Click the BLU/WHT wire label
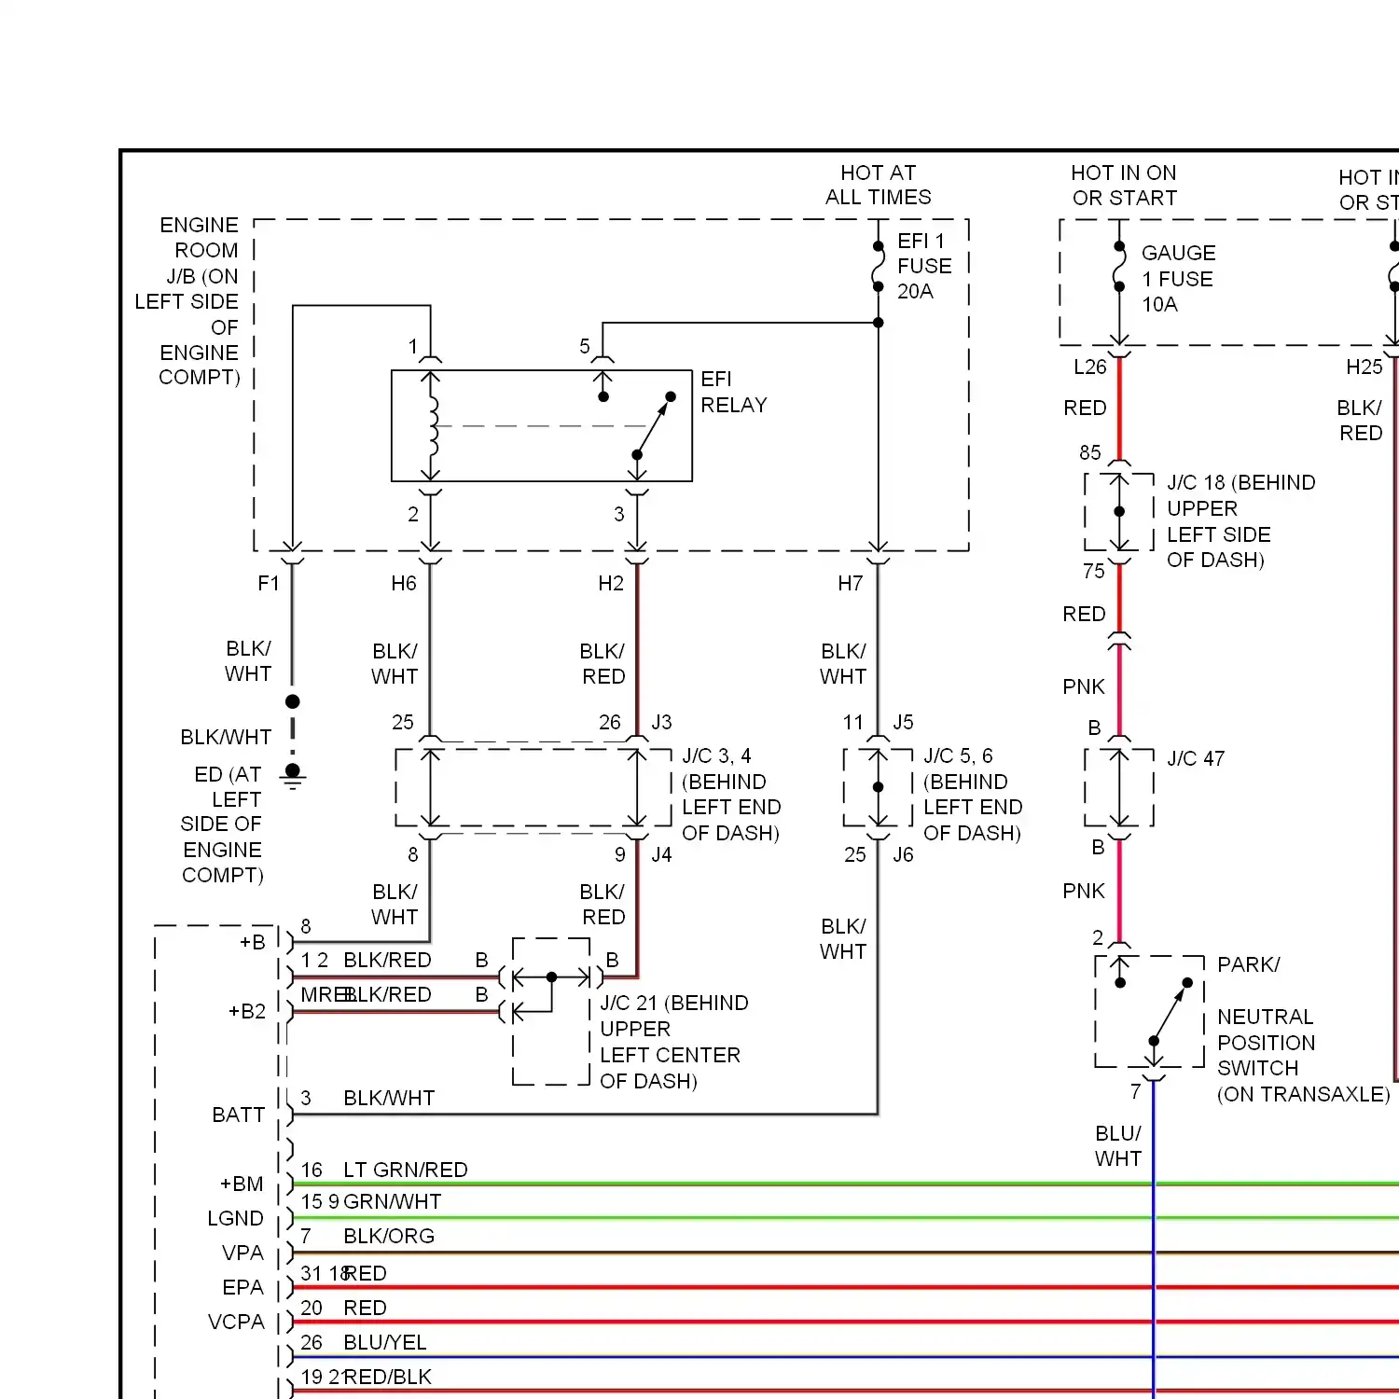This screenshot has height=1399, width=1399. (x=1118, y=1145)
